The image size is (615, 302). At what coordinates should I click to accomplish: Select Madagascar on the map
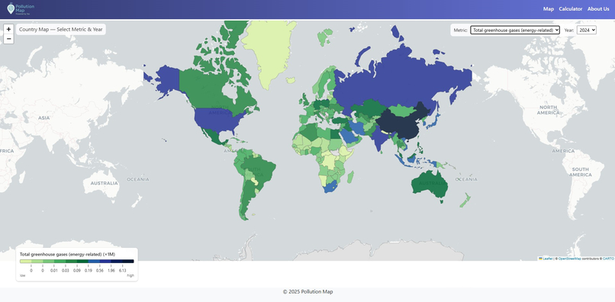click(350, 177)
